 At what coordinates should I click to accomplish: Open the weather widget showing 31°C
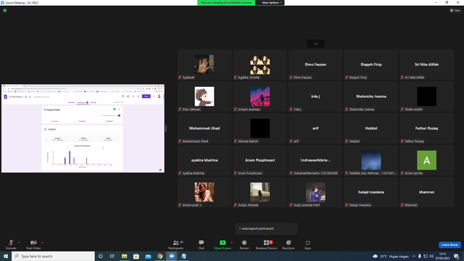391,256
